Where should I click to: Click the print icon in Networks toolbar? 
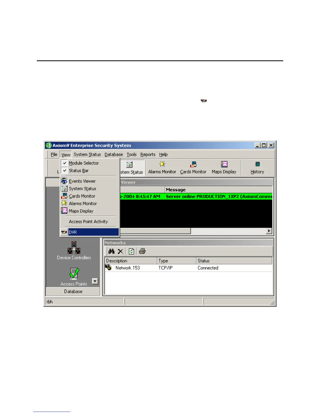pos(142,251)
